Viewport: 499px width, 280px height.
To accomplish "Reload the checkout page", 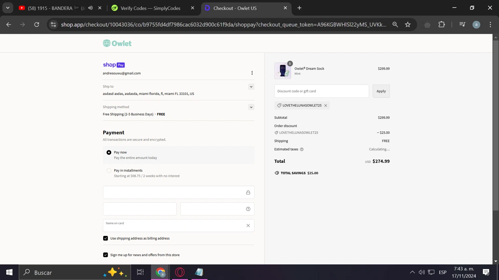I will 37,25.
